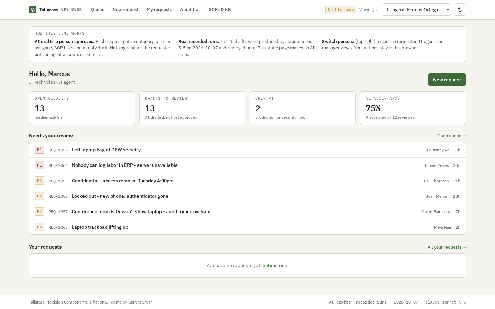The image size is (495, 309).
Task: Click the Submit one link
Action: click(275, 265)
